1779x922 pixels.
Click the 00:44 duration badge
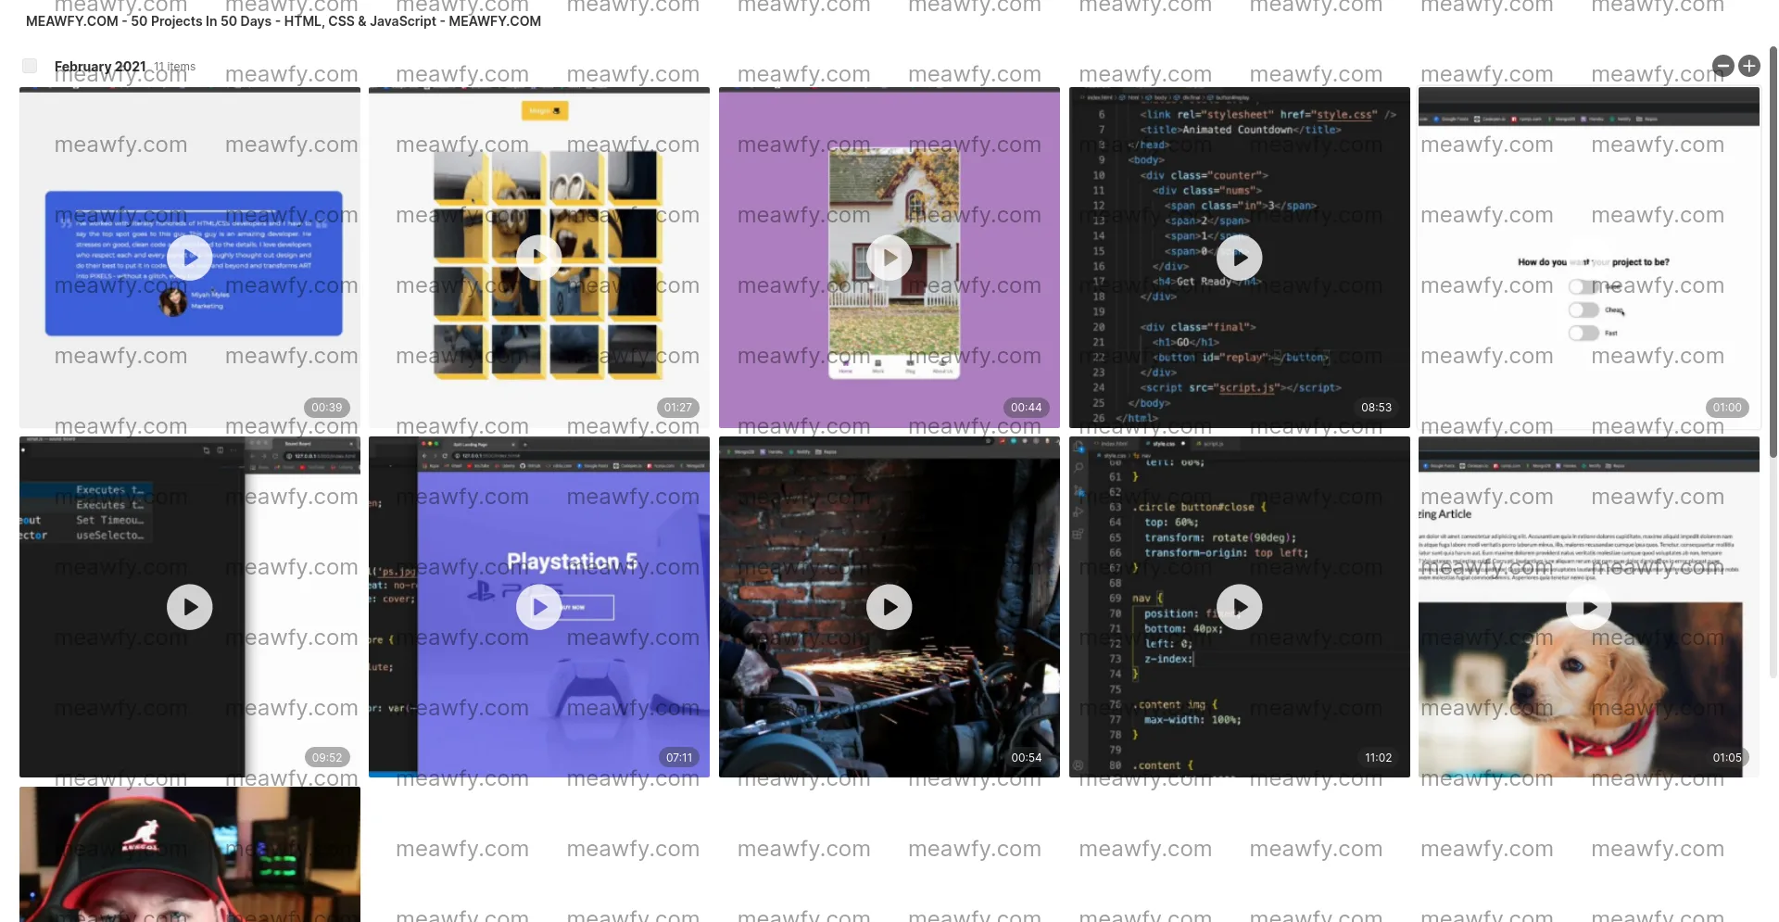1026,407
